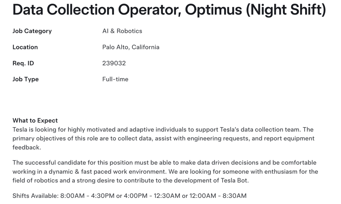Click the word Optimus in the title

[x=213, y=10]
